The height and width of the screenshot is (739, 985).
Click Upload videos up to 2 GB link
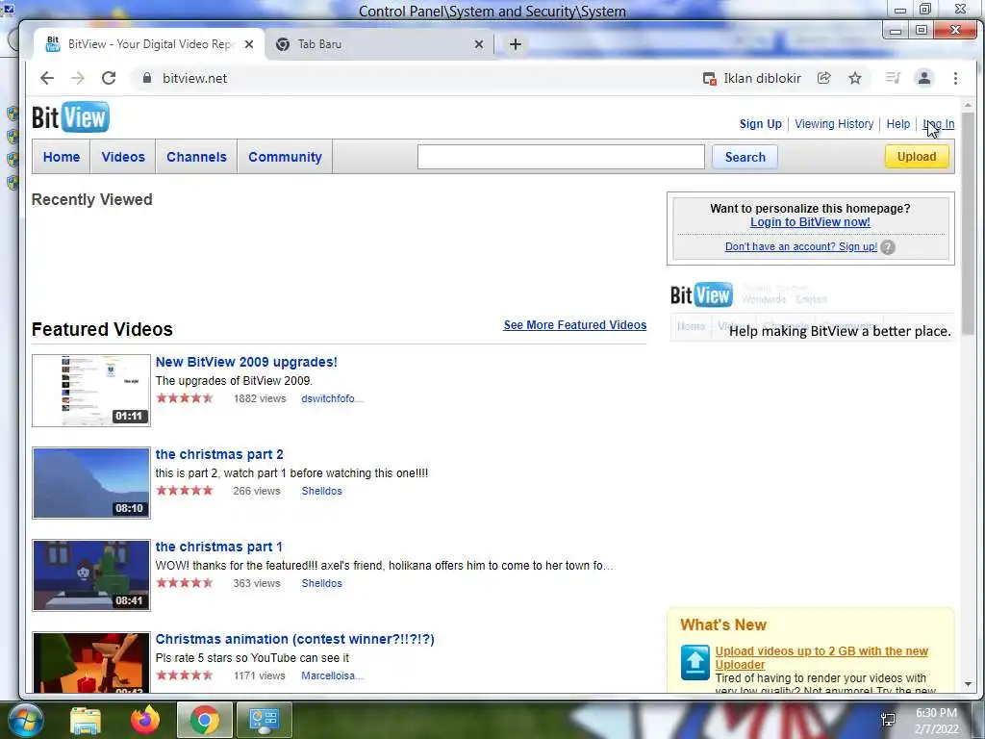[821, 657]
